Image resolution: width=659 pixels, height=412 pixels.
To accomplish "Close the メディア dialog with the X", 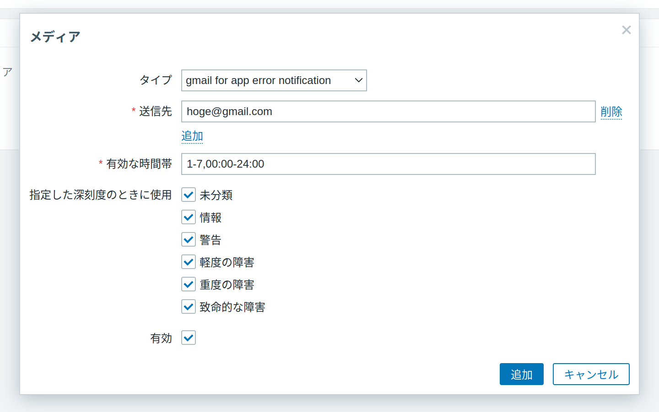I will [x=626, y=30].
